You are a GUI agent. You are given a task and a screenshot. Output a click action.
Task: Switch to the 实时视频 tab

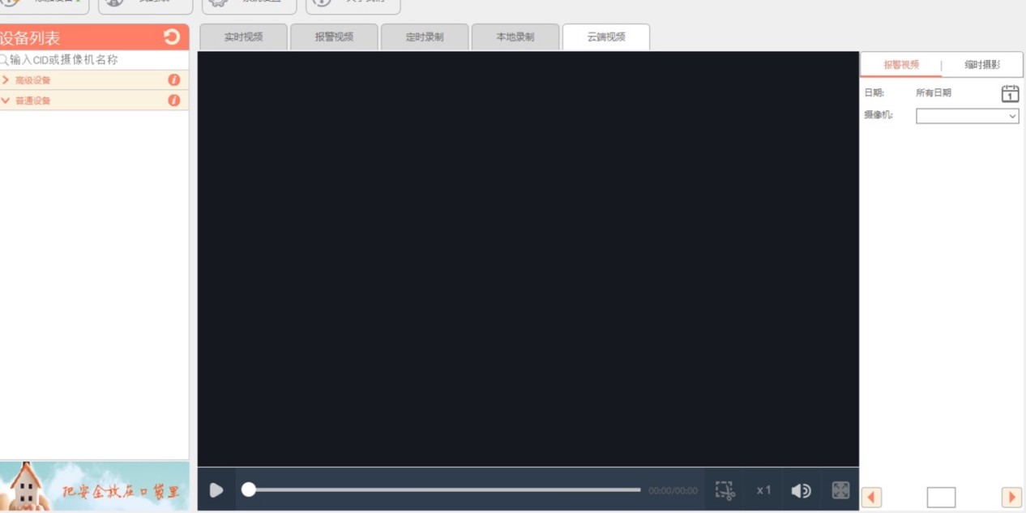[x=243, y=37]
